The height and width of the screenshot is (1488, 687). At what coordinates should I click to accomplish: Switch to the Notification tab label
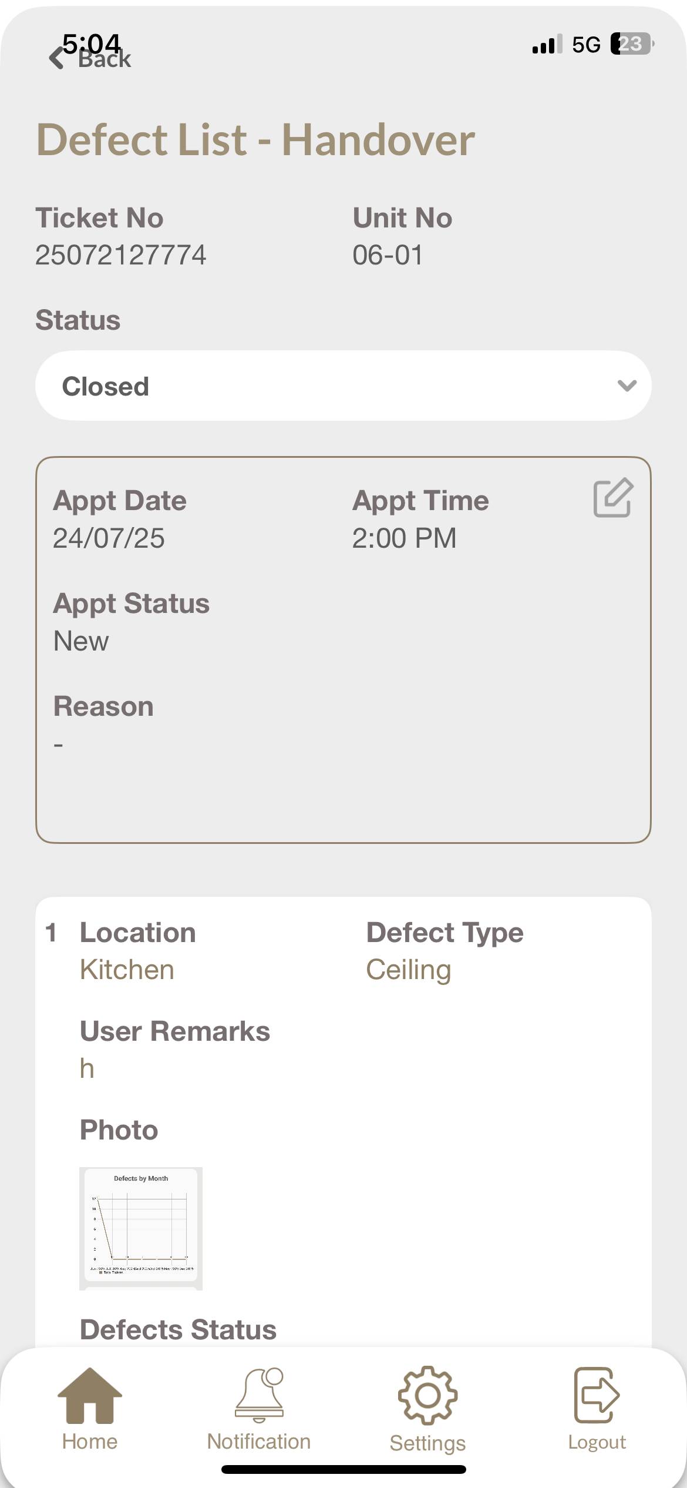pos(259,1442)
